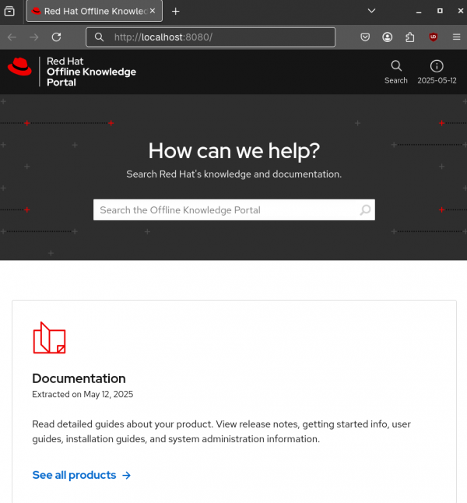The height and width of the screenshot is (503, 467).
Task: Reload the page with the refresh button
Action: [56, 37]
